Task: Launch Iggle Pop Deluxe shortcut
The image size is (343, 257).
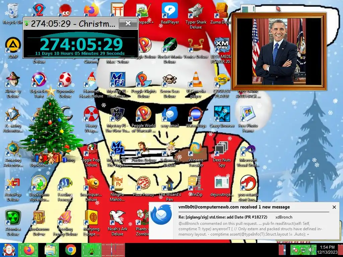Action: (x=91, y=154)
